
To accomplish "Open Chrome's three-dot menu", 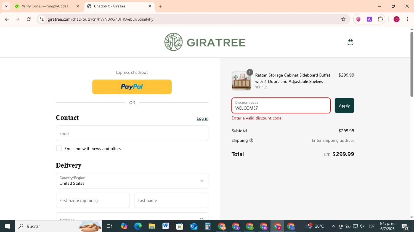I will pos(407,19).
